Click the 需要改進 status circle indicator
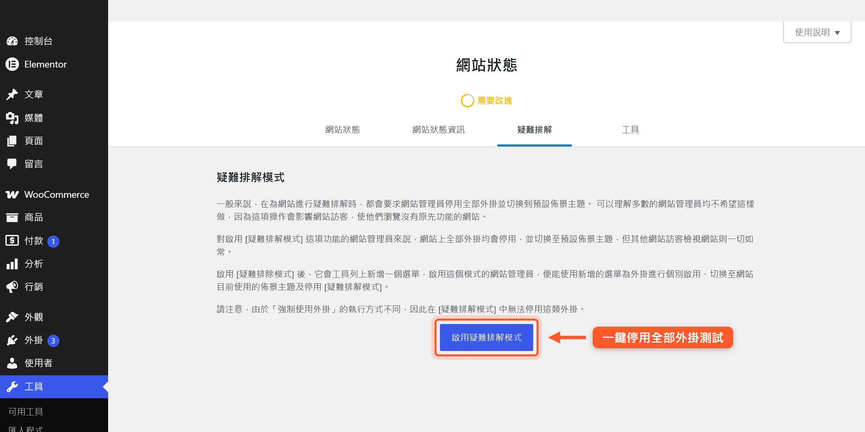865x432 pixels. [467, 101]
